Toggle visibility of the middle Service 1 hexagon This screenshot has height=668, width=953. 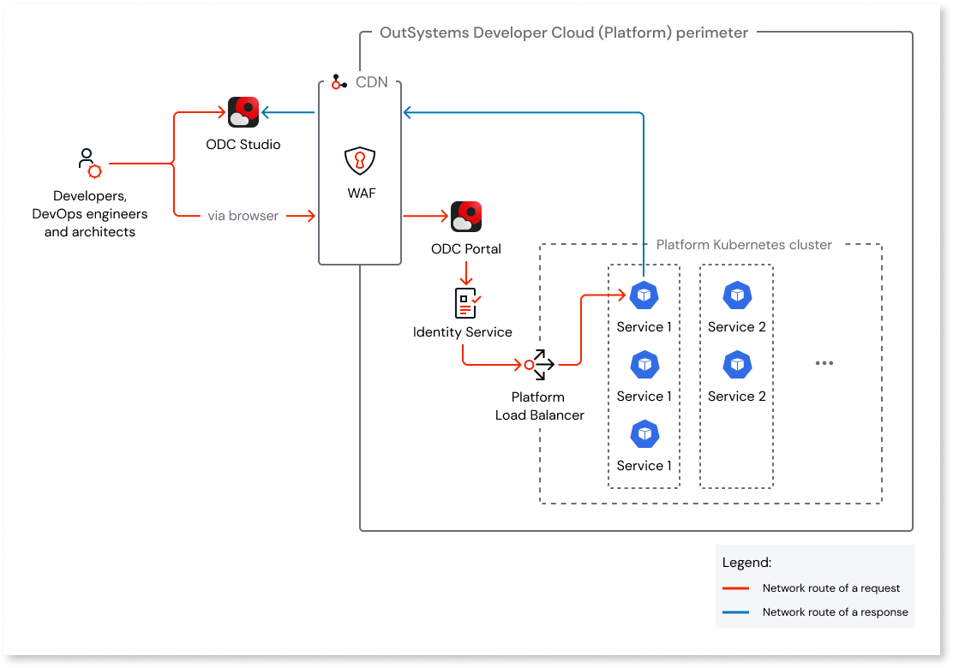click(644, 364)
